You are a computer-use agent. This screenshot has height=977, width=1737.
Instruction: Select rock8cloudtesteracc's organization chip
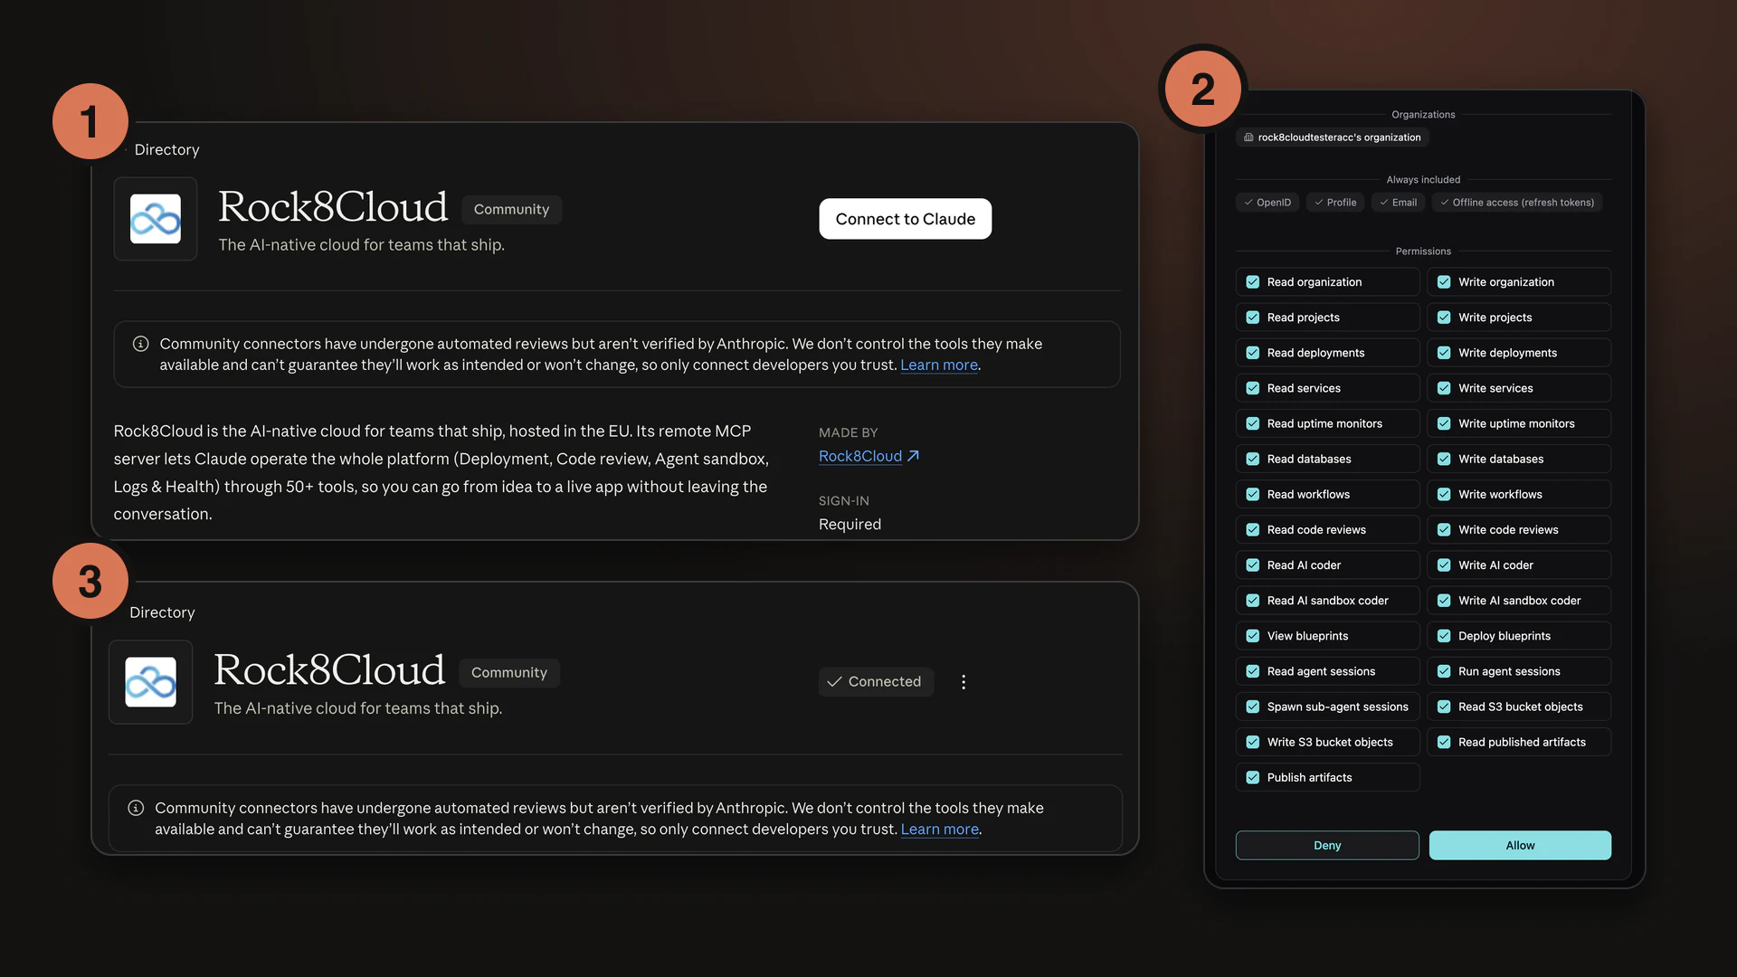point(1332,138)
